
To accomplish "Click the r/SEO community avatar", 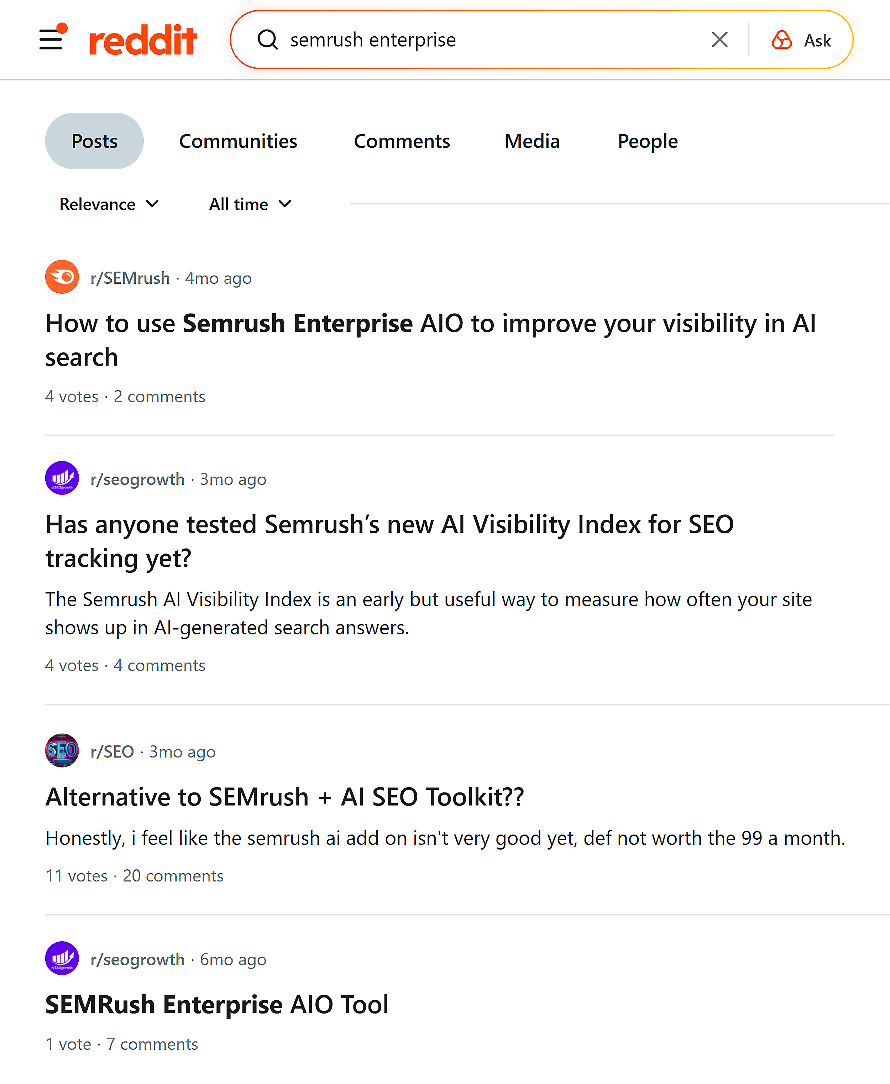I will pos(62,751).
